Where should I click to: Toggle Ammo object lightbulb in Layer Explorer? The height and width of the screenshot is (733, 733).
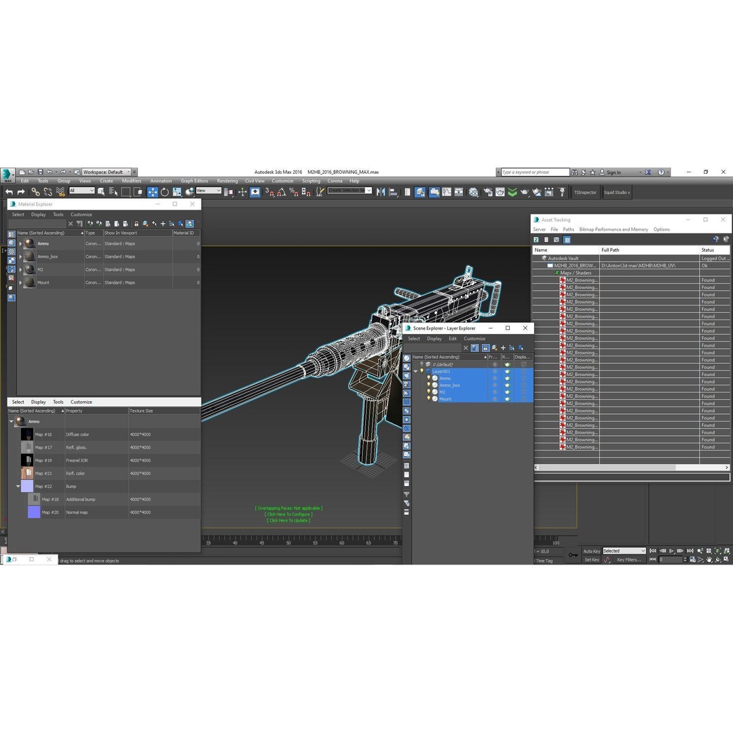[x=429, y=378]
